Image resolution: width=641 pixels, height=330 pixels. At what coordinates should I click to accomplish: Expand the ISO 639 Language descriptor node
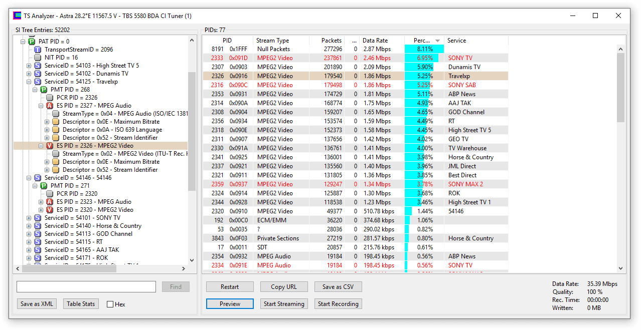(47, 130)
